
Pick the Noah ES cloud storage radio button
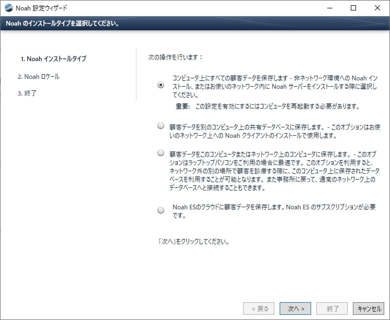[x=161, y=210]
